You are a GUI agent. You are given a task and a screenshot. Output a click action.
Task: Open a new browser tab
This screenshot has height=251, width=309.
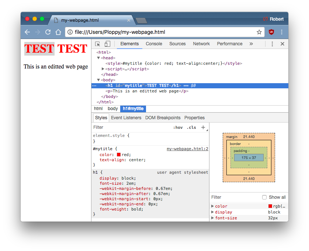[x=141, y=21]
